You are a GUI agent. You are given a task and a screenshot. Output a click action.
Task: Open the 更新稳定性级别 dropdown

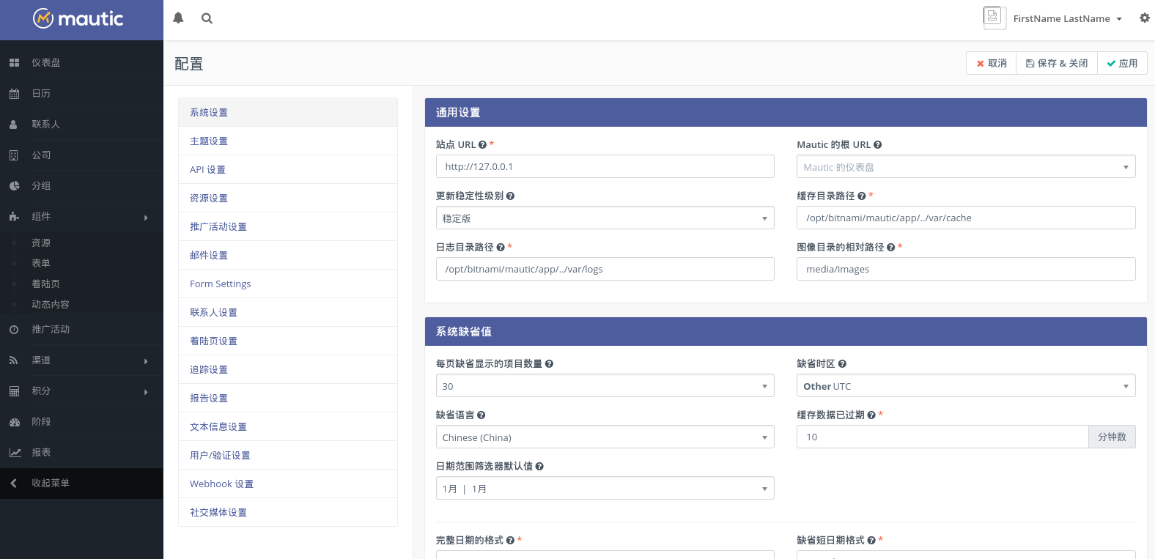pos(605,218)
